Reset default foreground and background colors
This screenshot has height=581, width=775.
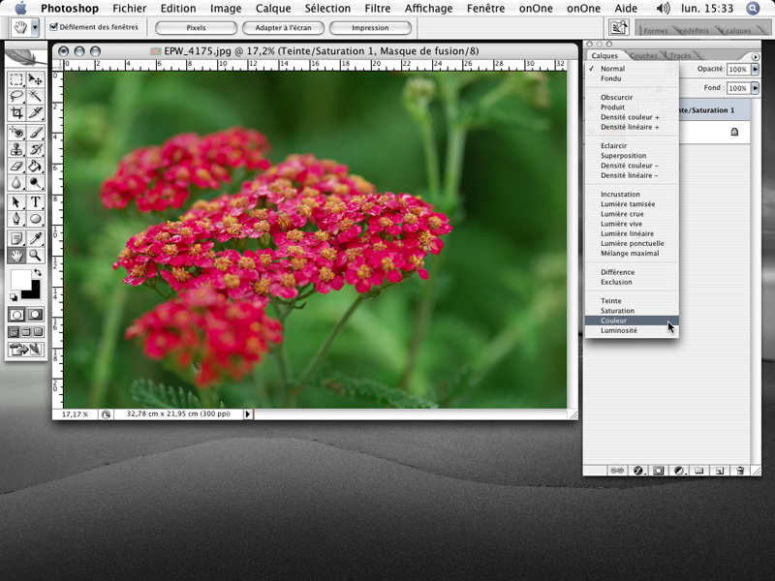tap(14, 297)
